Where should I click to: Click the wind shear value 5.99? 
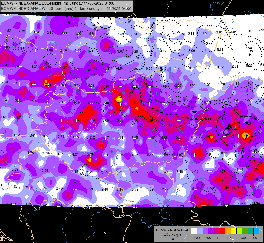tap(234, 49)
